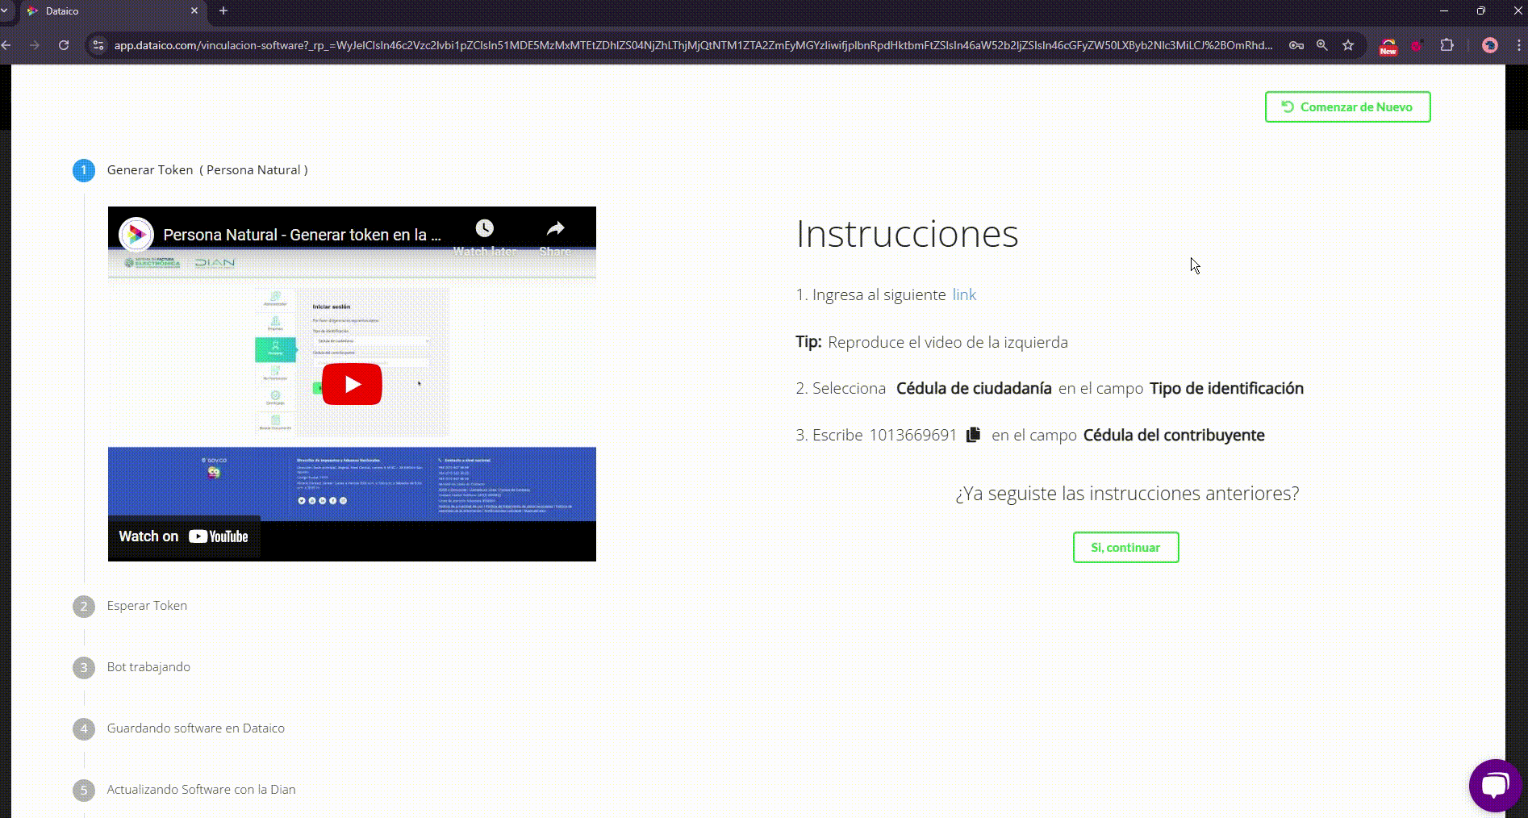Reload the page with refresh icon
Image resolution: width=1528 pixels, height=818 pixels.
[64, 45]
